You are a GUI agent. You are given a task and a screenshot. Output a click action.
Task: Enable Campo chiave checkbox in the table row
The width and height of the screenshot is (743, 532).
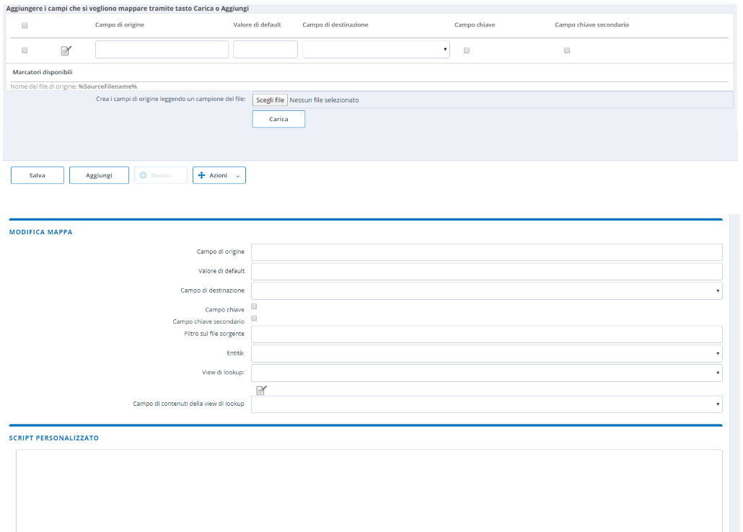pos(467,50)
